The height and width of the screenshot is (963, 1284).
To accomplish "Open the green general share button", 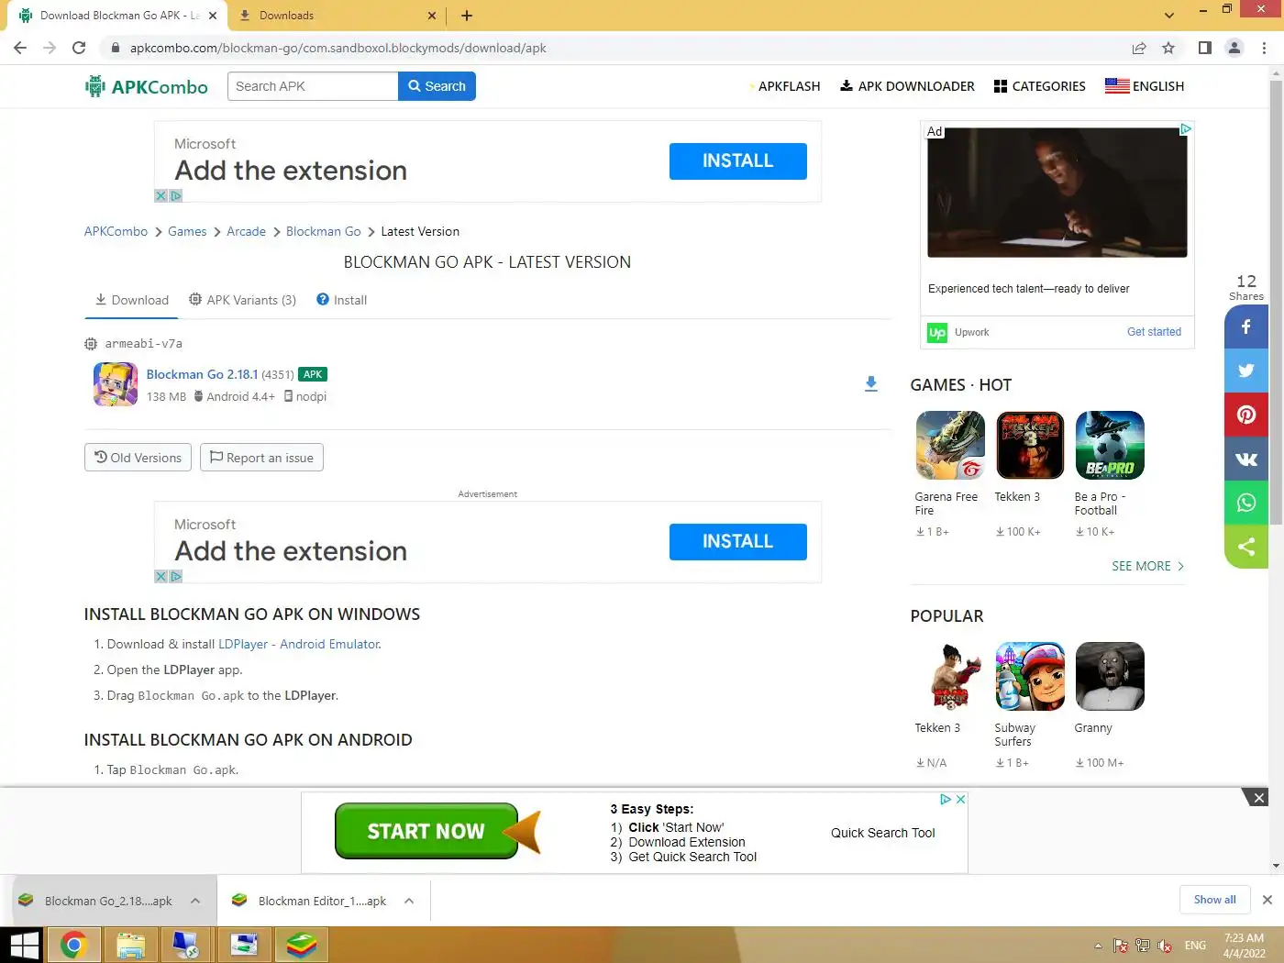I will (1246, 547).
